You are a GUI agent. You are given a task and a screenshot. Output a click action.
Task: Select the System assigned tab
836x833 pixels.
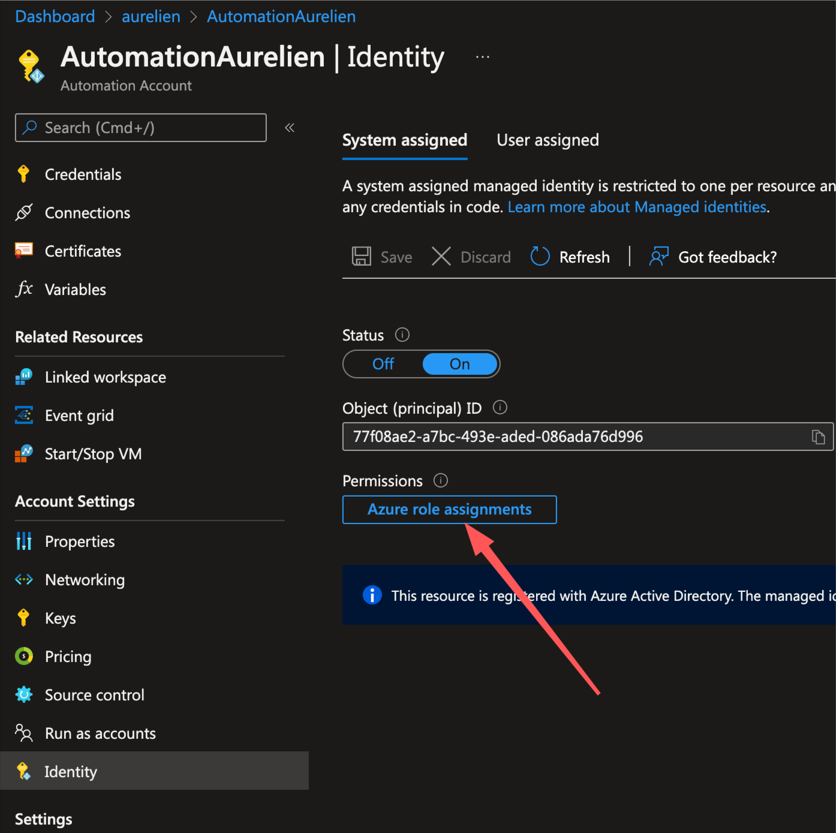pos(404,140)
